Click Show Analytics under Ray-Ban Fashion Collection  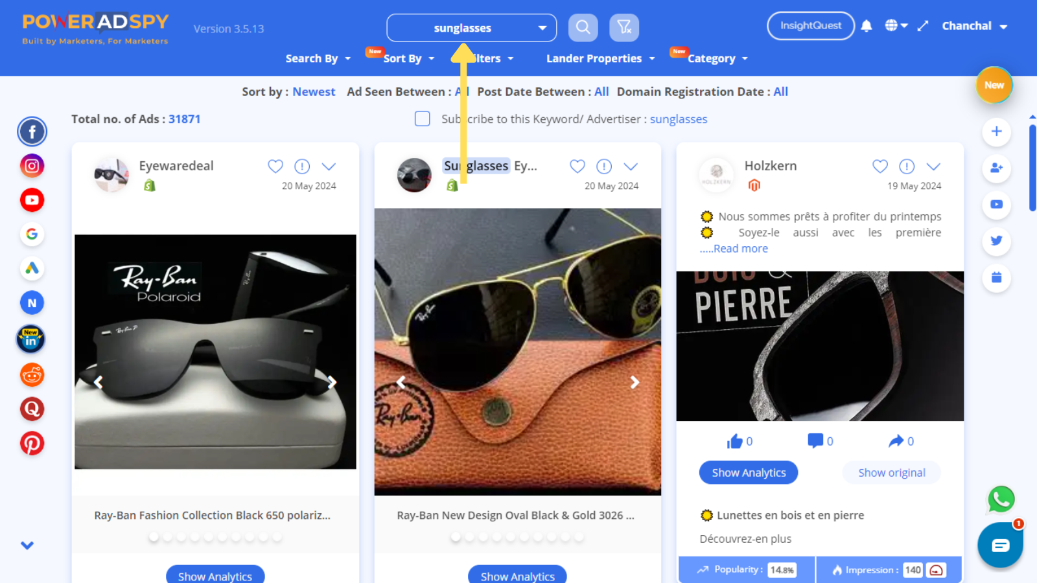point(215,575)
